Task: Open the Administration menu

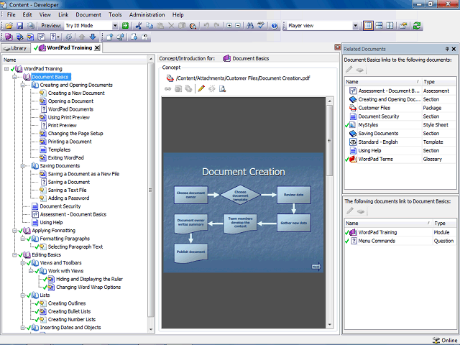Action: click(147, 14)
